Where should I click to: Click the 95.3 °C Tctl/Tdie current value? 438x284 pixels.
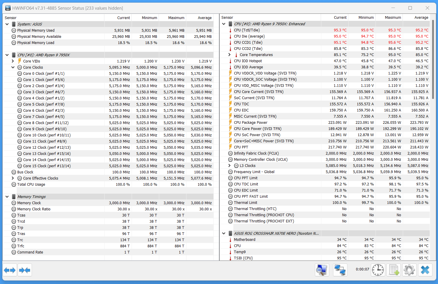coord(340,30)
